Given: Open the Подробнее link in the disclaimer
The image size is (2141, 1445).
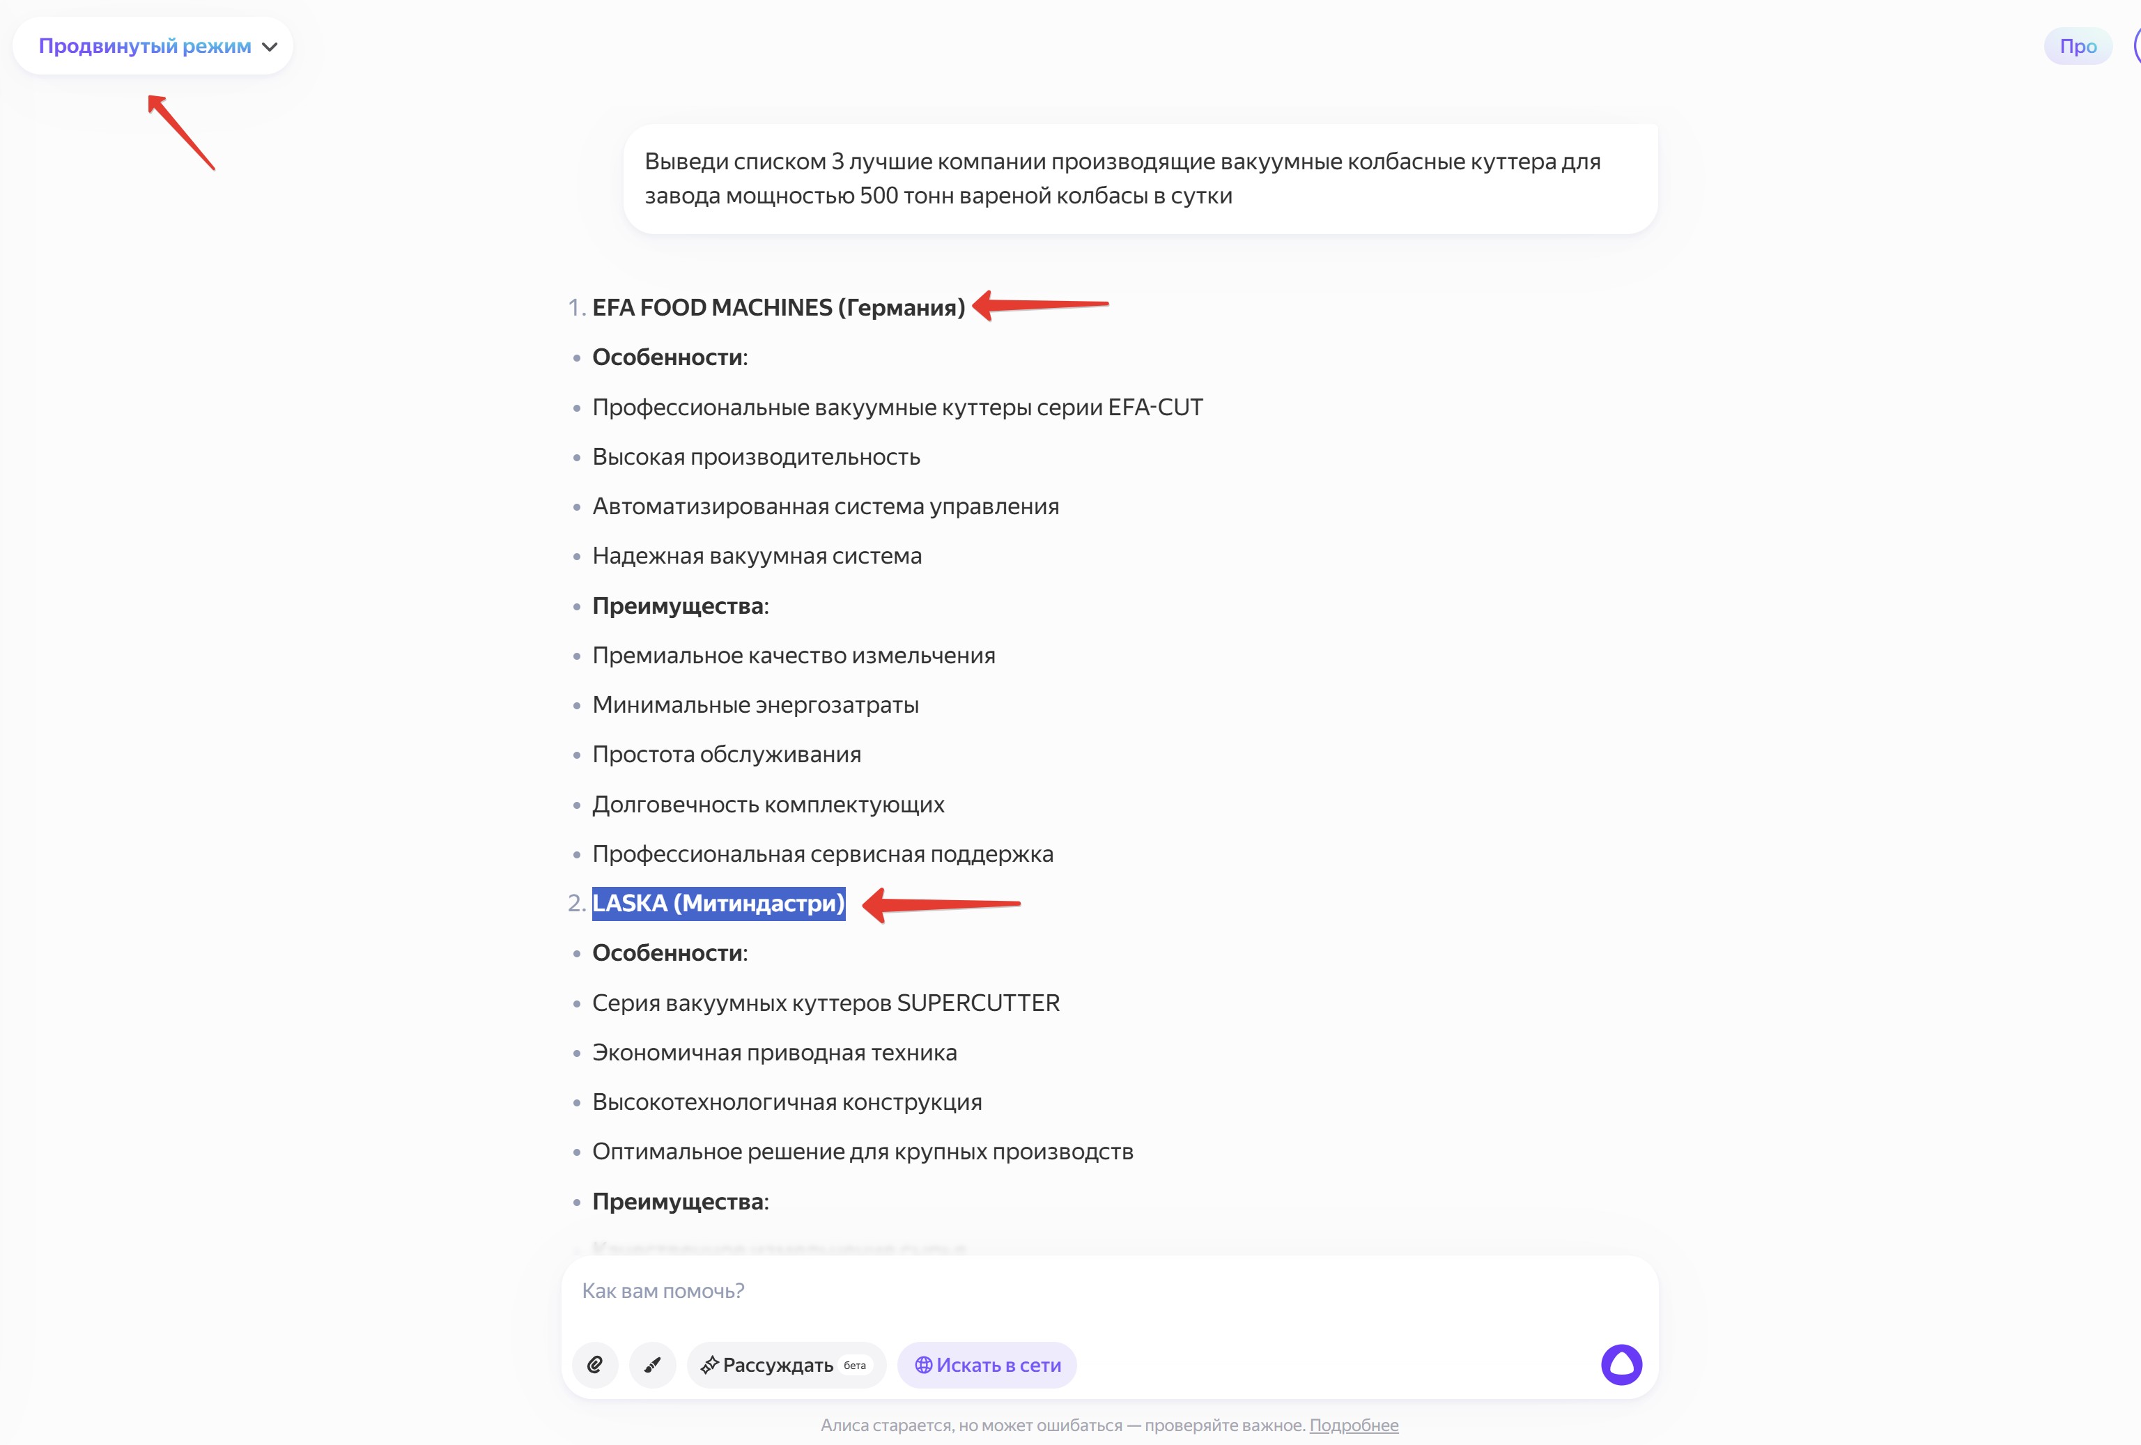Looking at the screenshot, I should click(1353, 1425).
